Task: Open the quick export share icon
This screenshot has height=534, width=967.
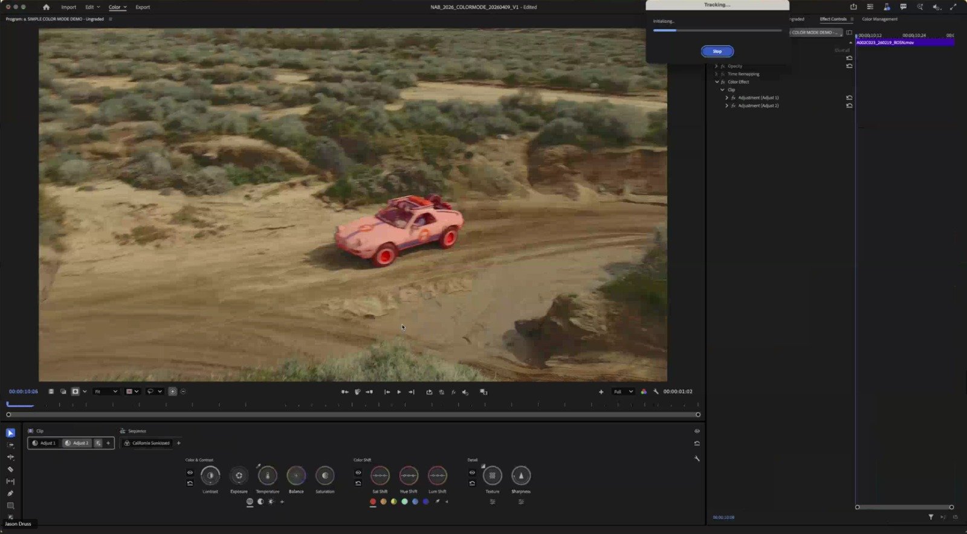Action: [853, 7]
